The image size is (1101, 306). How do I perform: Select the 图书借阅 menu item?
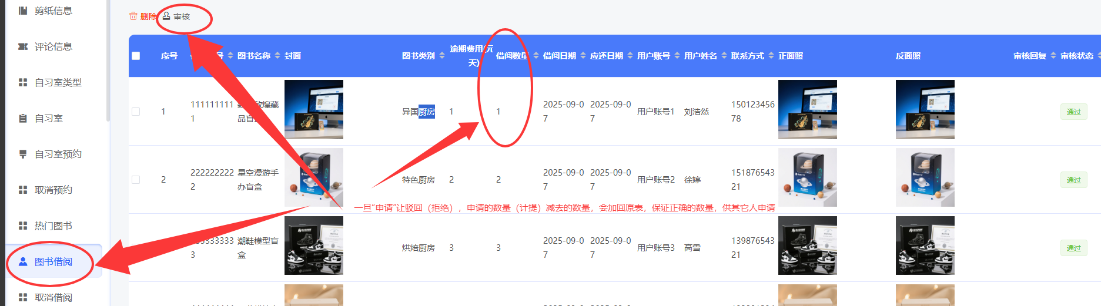click(x=54, y=261)
